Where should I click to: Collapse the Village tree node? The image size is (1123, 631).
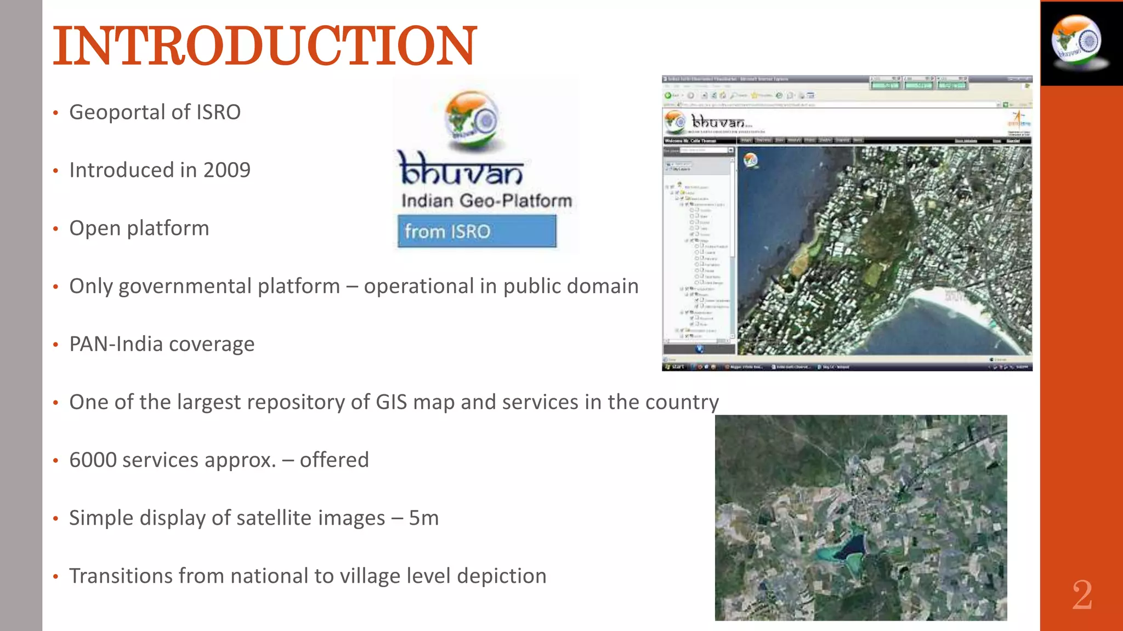(687, 240)
